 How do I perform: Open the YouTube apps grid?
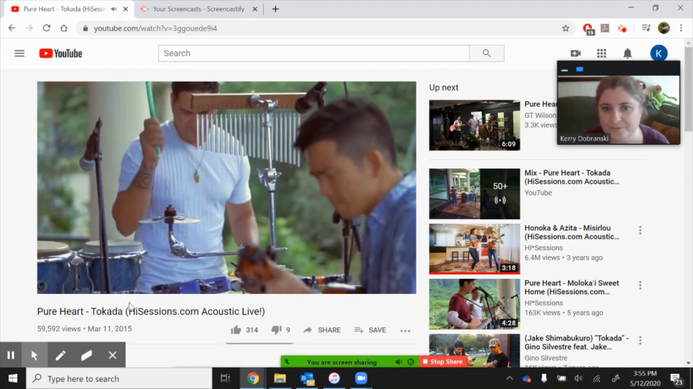coord(602,53)
